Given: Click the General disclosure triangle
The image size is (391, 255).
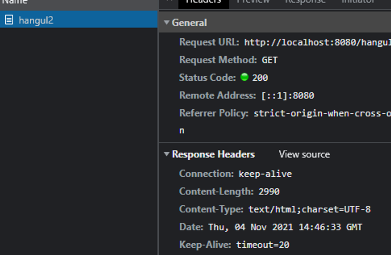Looking at the screenshot, I should pyautogui.click(x=166, y=23).
